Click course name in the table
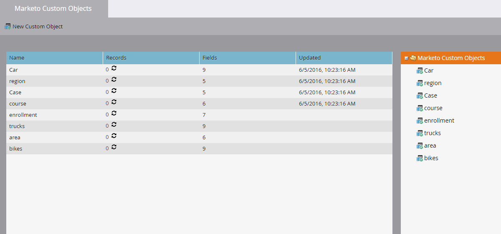Image resolution: width=501 pixels, height=234 pixels. (18, 103)
